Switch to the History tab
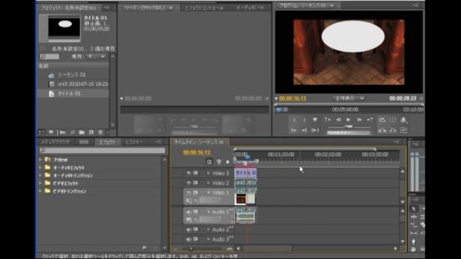Screen dimensions: 461x259 [134, 142]
